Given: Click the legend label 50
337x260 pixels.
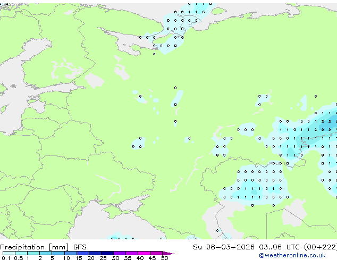Looking at the screenshot, I should tap(164, 258).
